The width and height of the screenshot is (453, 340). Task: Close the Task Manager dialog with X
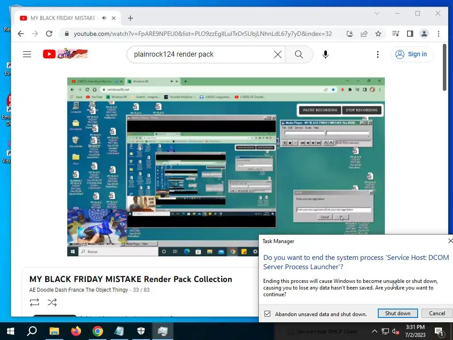point(450,241)
